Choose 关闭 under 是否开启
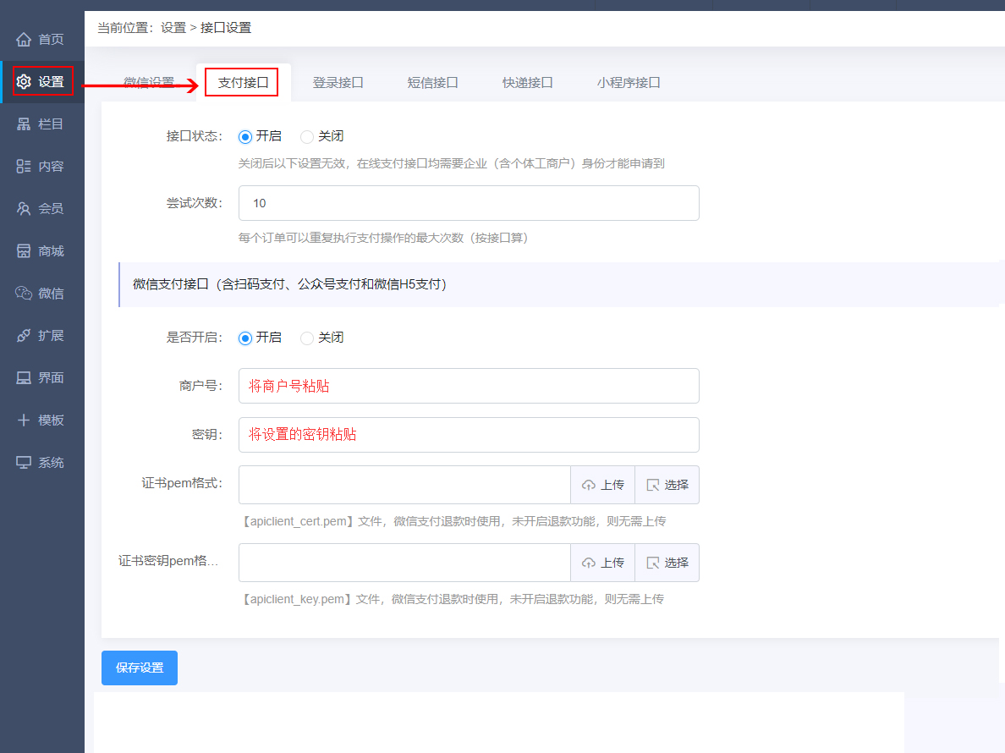The width and height of the screenshot is (1005, 753). [x=307, y=338]
